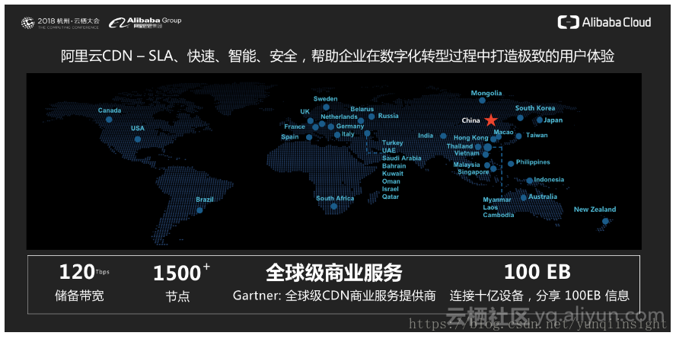Select the map dot under South Africa

333,206
